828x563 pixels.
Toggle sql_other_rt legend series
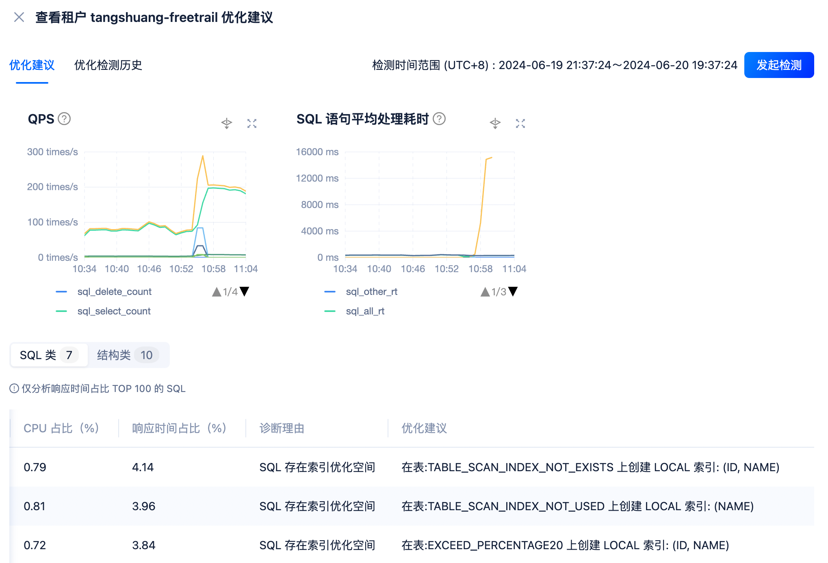[371, 292]
